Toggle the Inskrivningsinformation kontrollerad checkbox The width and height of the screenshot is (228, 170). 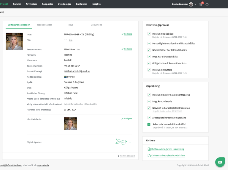(149, 95)
